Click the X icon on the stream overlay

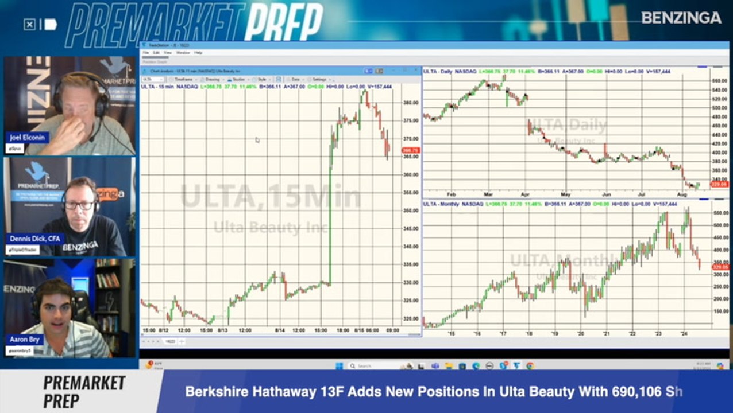pos(30,25)
